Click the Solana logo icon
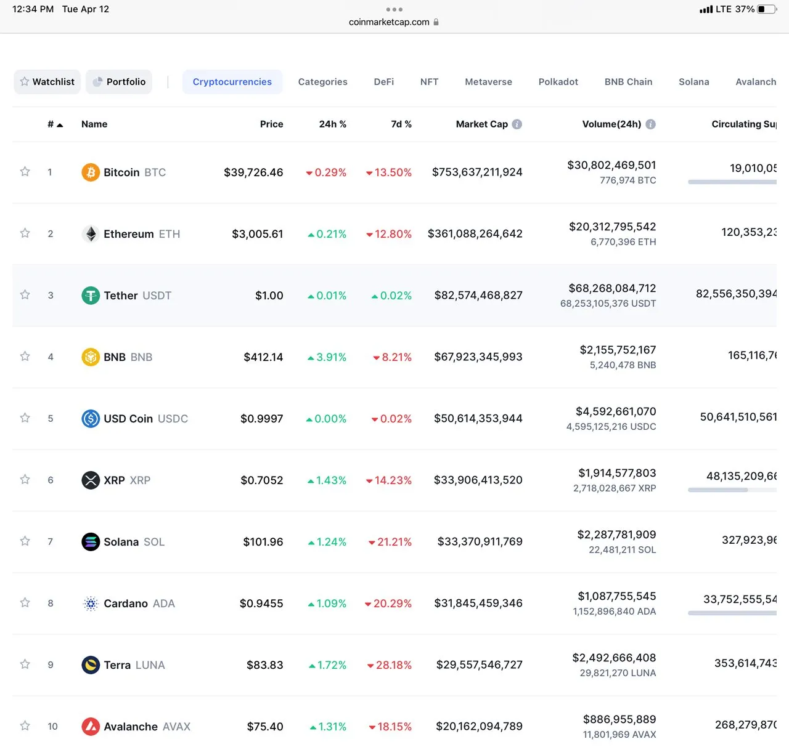Screen dimensions: 789x755 coord(91,542)
